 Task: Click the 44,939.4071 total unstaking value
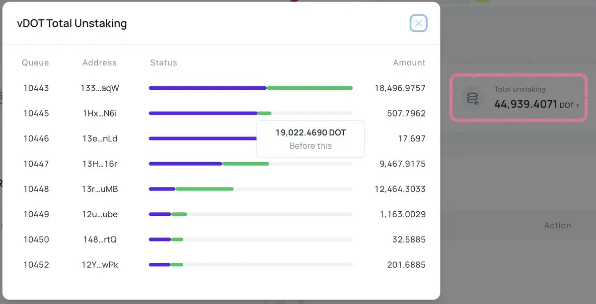pyautogui.click(x=526, y=105)
